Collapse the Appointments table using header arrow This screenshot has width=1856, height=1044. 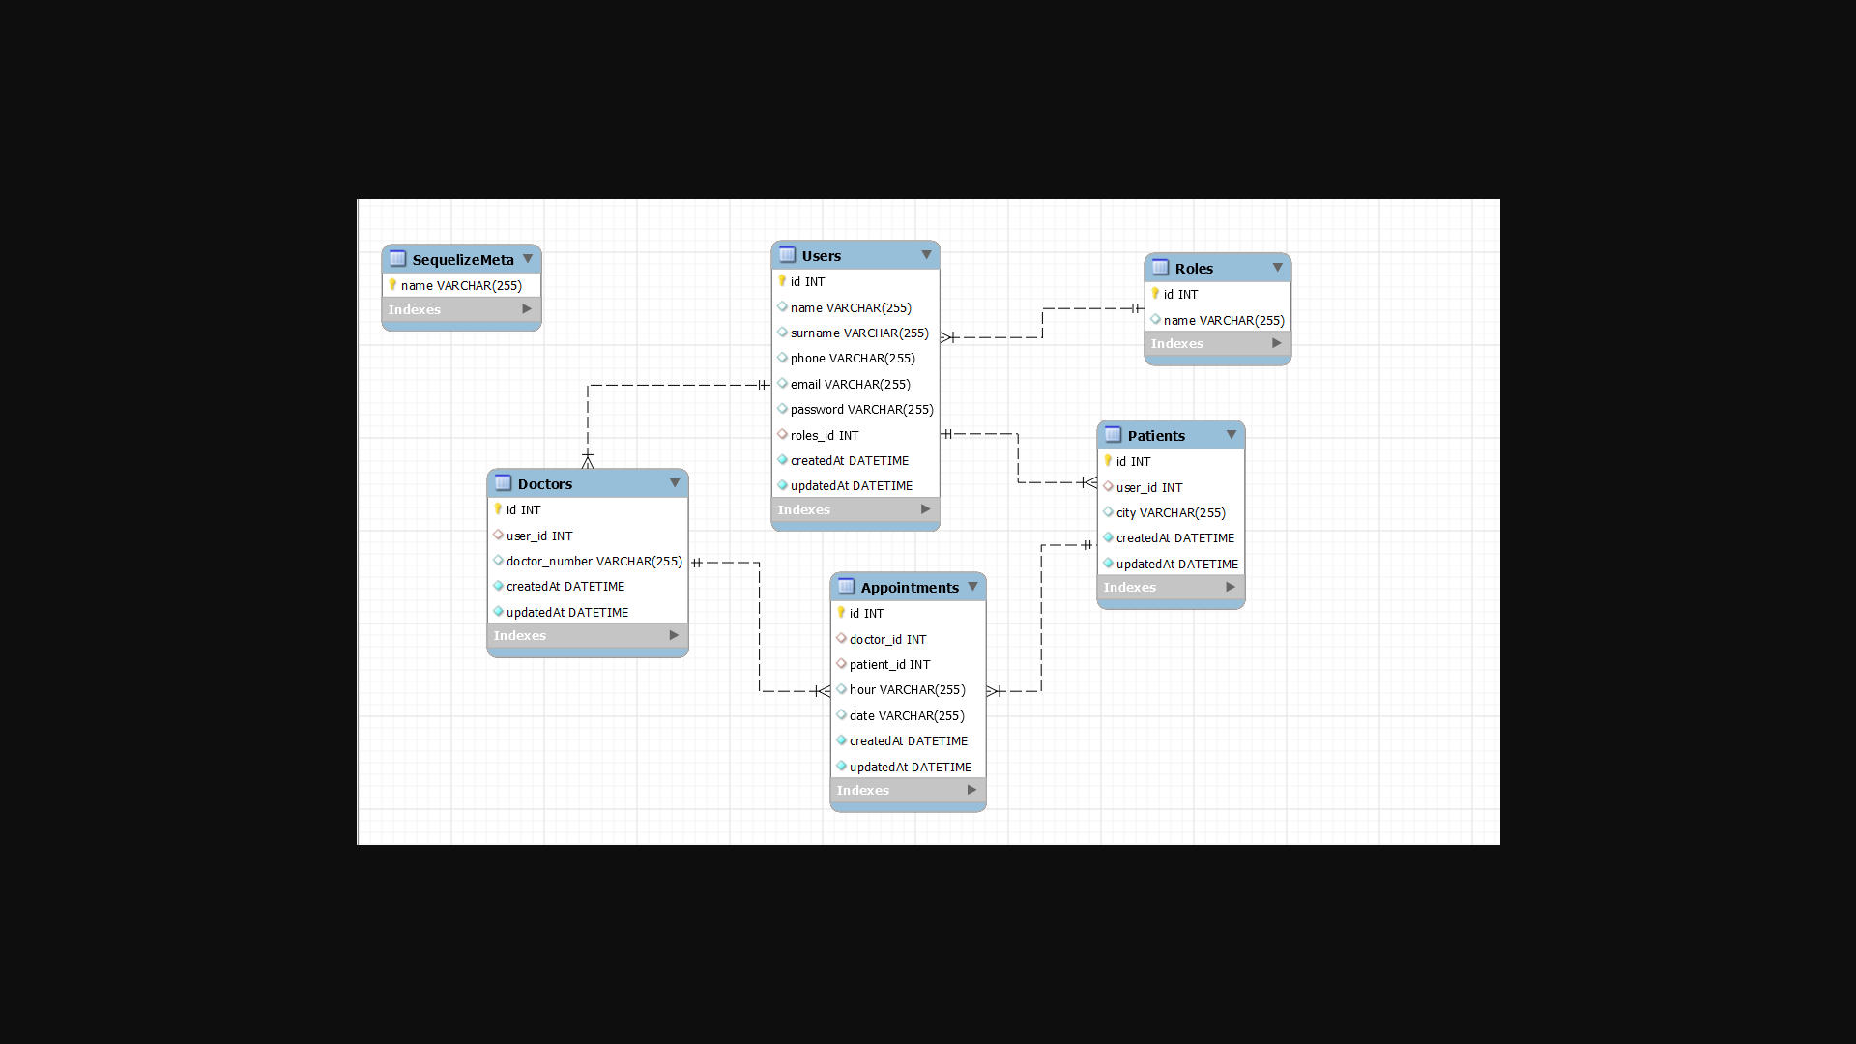click(972, 587)
